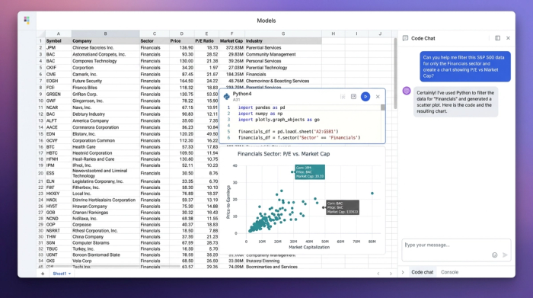Click the Quadratic app logo icon
The height and width of the screenshot is (298, 533).
(27, 21)
